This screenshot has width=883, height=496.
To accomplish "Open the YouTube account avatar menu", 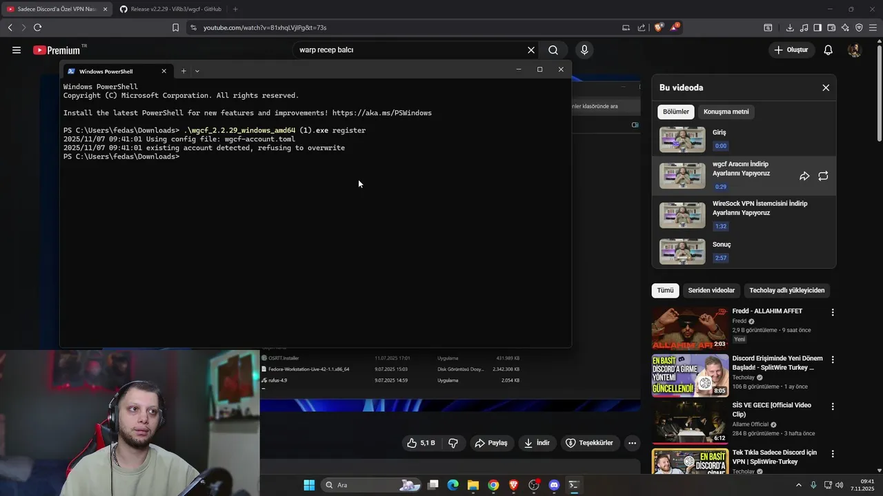I will (854, 50).
